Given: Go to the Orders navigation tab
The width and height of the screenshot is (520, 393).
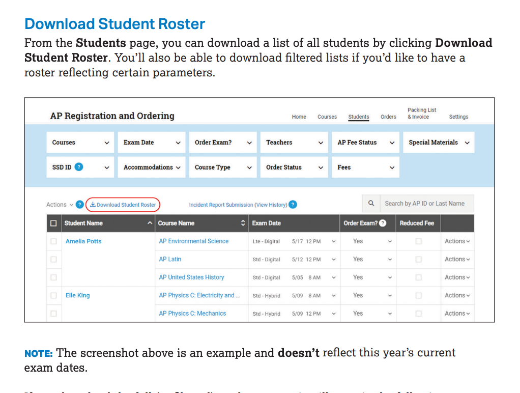Looking at the screenshot, I should (388, 117).
